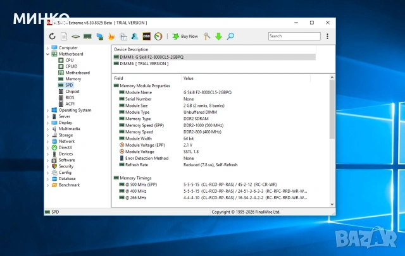Expand the Multimedia node

pyautogui.click(x=47, y=129)
